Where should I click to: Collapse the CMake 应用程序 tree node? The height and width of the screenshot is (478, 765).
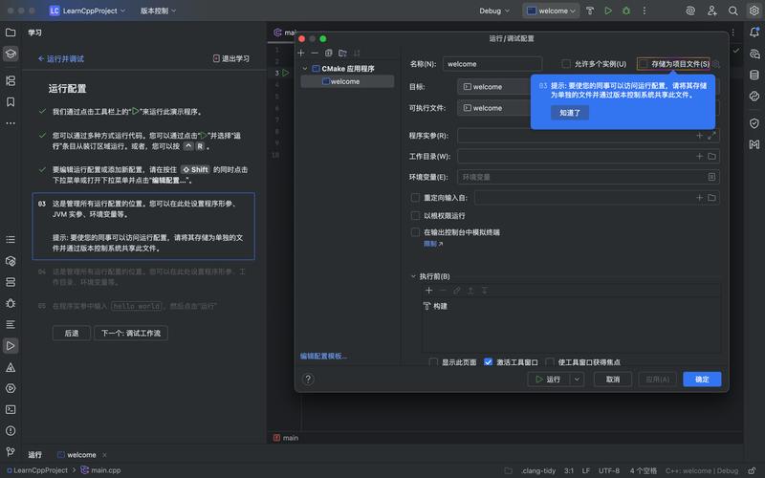coord(305,69)
